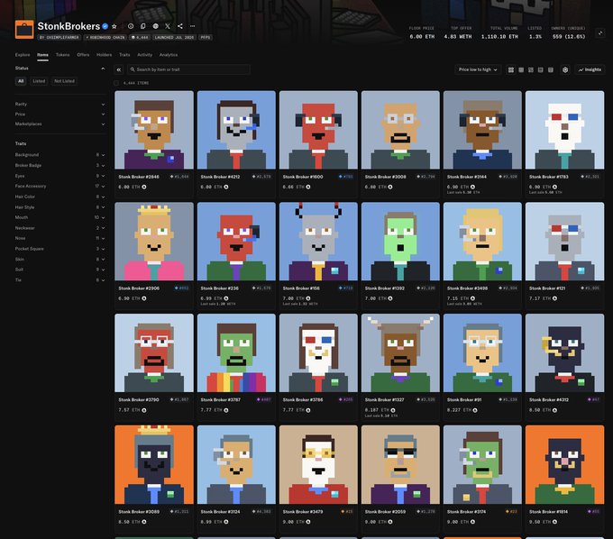This screenshot has width=613, height=539.
Task: Open Stonk Broker #1783 white-faced thumbnail
Action: (x=564, y=130)
